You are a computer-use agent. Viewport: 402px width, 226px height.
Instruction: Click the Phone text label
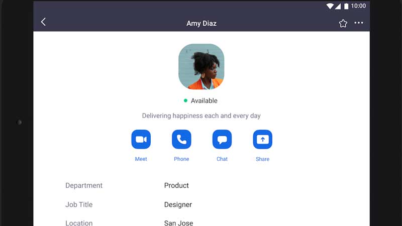pos(181,159)
